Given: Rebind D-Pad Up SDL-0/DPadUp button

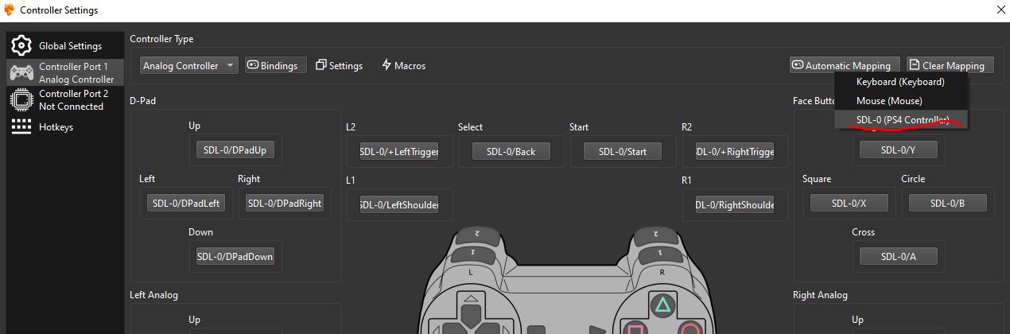Looking at the screenshot, I should pos(236,150).
